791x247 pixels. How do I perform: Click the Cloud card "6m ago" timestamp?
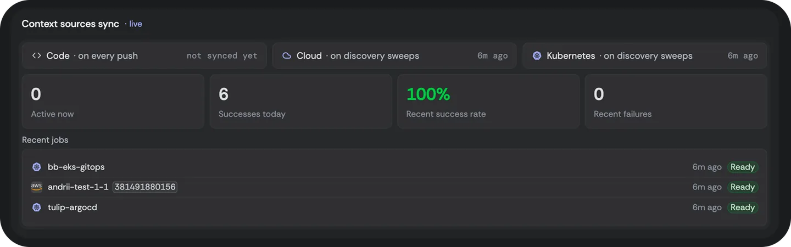(x=493, y=55)
